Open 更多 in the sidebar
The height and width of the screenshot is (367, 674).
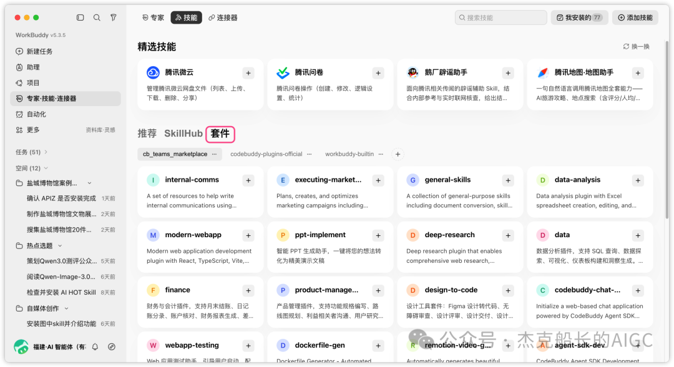tap(66, 130)
